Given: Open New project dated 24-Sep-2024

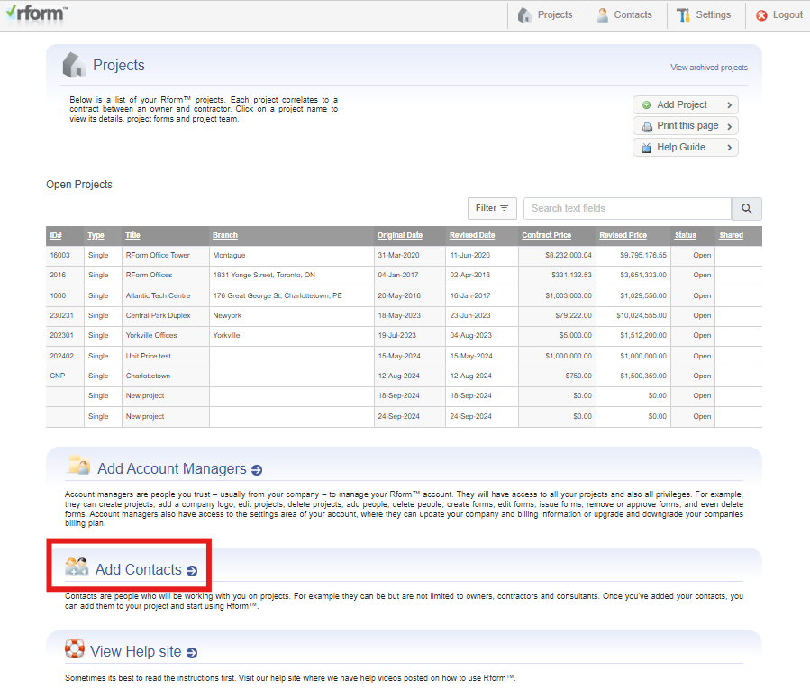Looking at the screenshot, I should [145, 417].
